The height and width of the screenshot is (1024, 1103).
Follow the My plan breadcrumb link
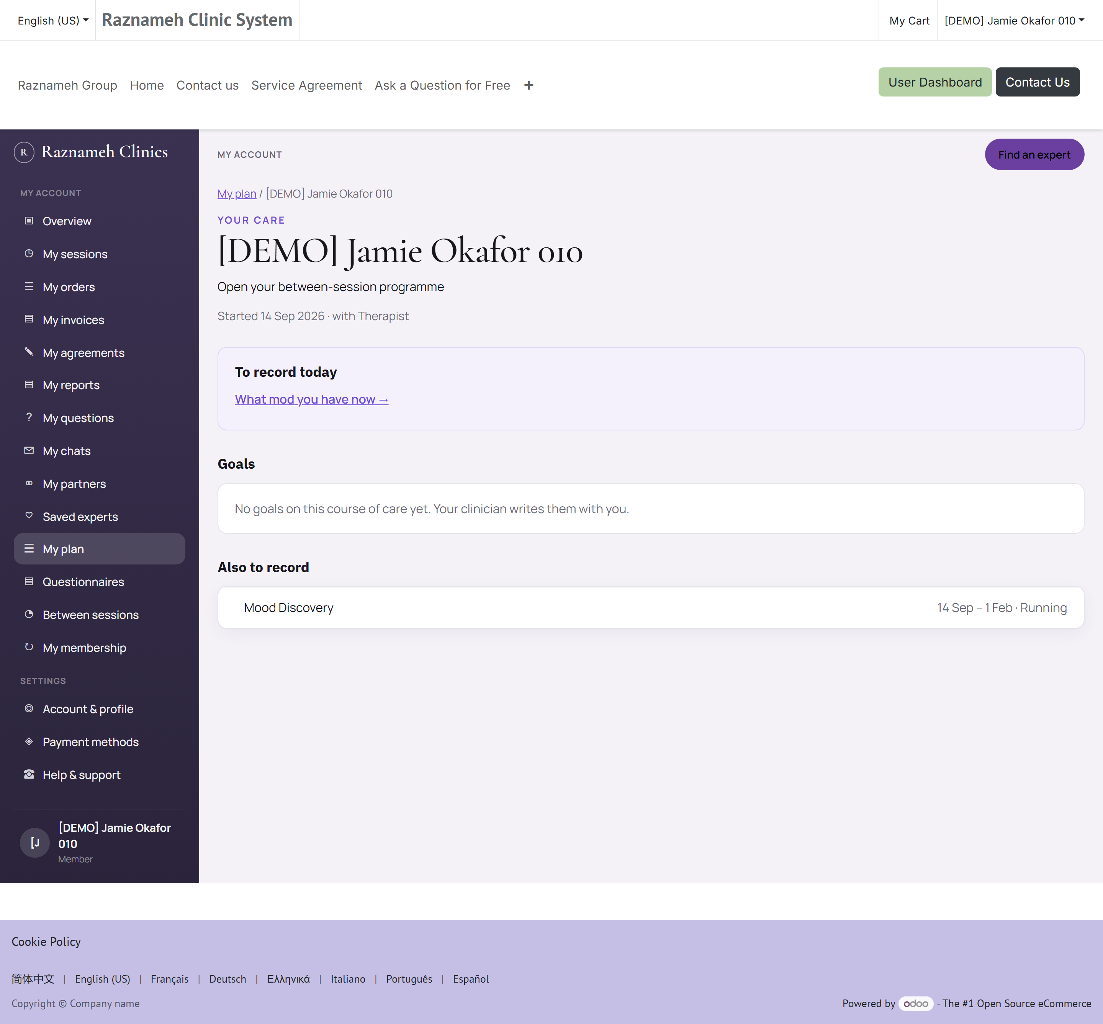point(237,194)
